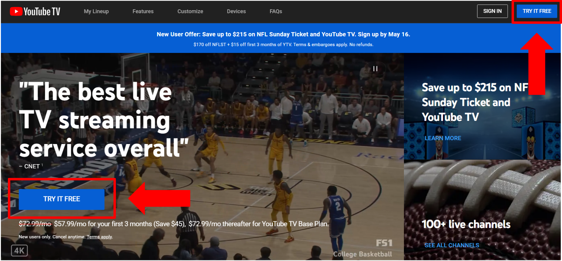Open the Terms apply link
This screenshot has width=562, height=261.
99,237
